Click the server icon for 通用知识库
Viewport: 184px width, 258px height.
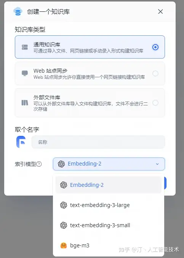(25, 47)
